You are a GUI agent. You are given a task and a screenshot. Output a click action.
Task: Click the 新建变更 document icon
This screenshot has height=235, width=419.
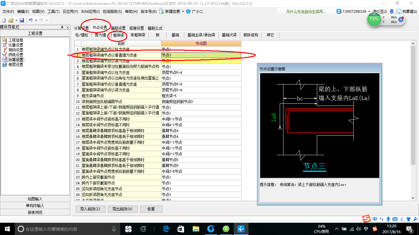click(x=161, y=11)
